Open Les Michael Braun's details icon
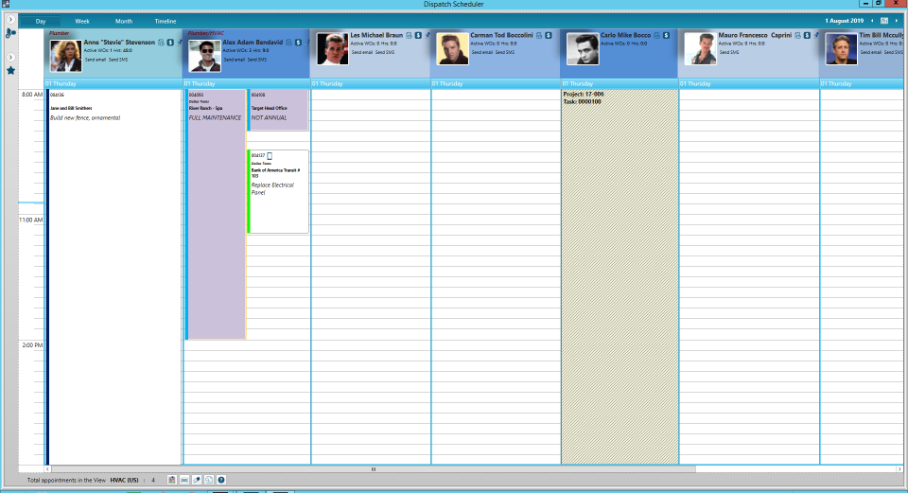Image resolution: width=908 pixels, height=493 pixels. point(409,35)
